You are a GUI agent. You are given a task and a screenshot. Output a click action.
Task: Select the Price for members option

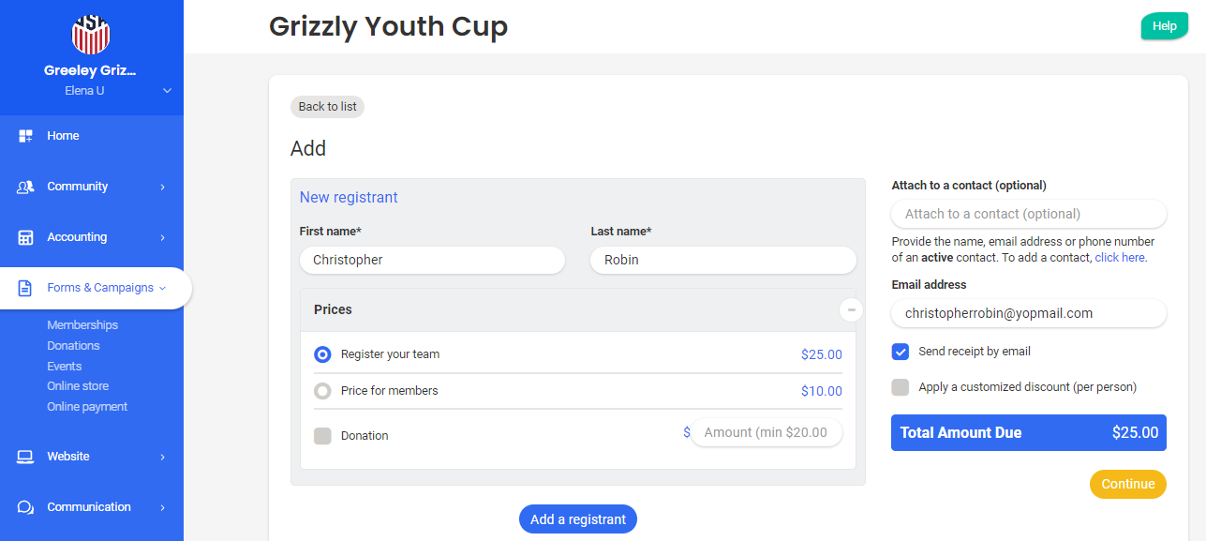(x=322, y=391)
